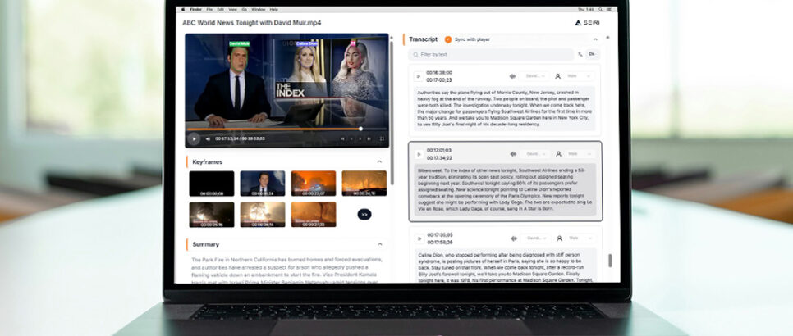Open speaker name dropdown in 00:17:01 segment
The height and width of the screenshot is (336, 793).
coord(535,154)
